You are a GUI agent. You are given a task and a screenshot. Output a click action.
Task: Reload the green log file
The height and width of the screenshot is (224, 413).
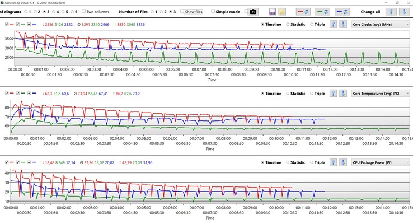click(x=322, y=12)
